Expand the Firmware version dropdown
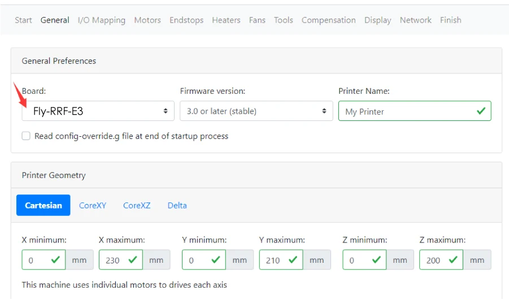This screenshot has width=509, height=299. click(256, 111)
